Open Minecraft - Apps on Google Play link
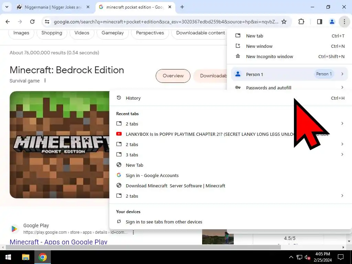 (x=58, y=242)
